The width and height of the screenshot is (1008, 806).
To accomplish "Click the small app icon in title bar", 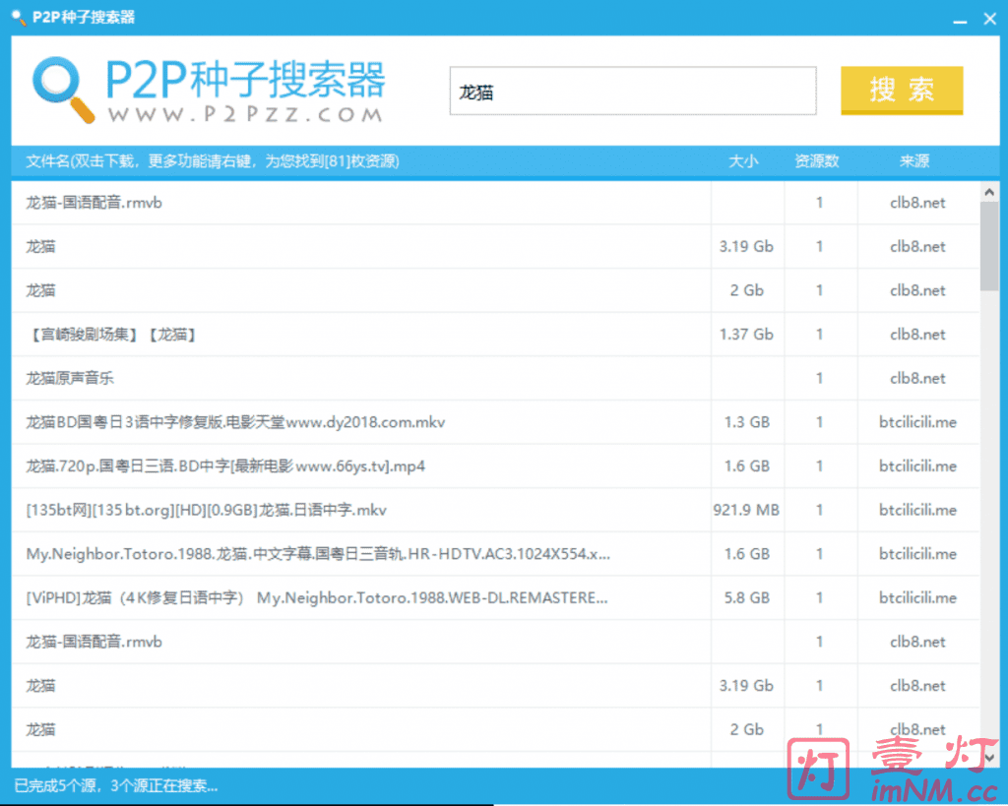I will [17, 17].
